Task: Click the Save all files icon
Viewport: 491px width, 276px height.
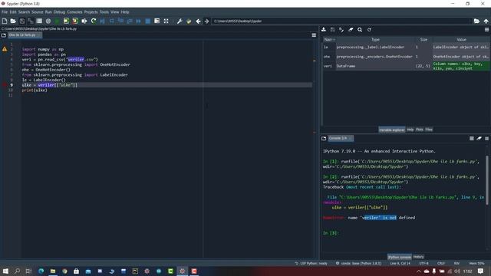Action: pyautogui.click(x=31, y=21)
